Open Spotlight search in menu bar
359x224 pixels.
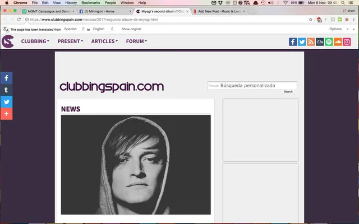click(343, 3)
